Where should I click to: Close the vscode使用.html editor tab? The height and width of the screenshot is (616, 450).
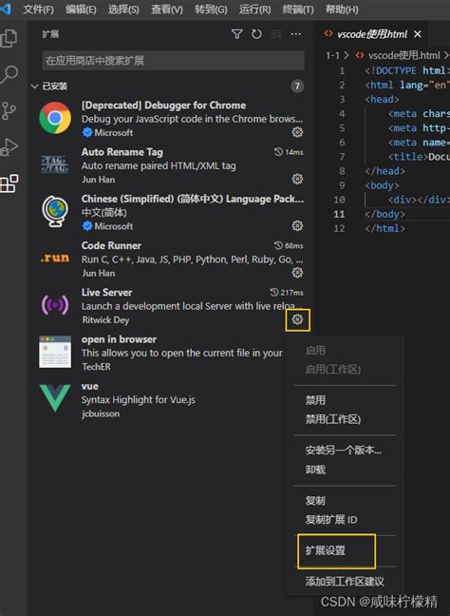[x=418, y=34]
